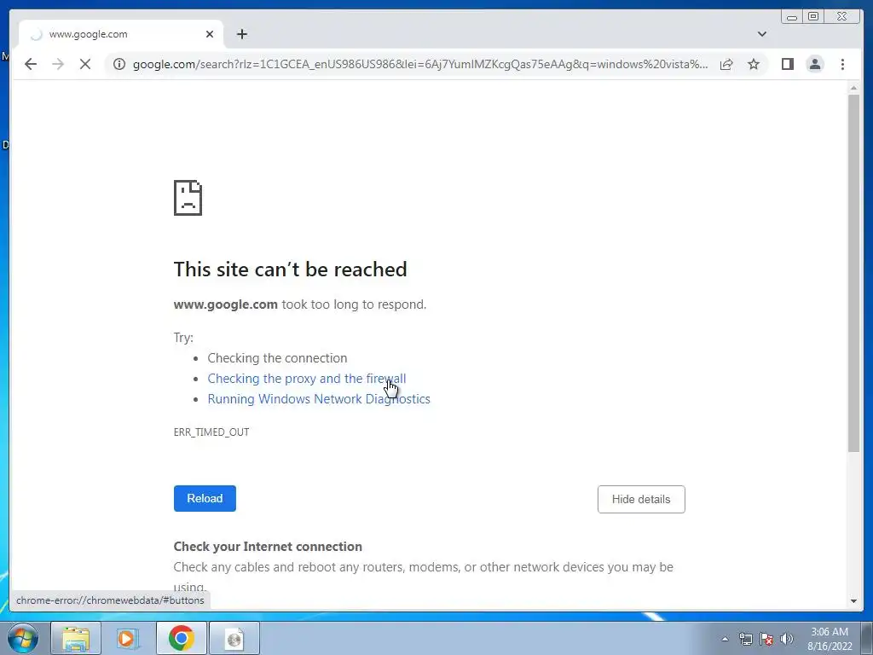873x655 pixels.
Task: Click the vertical scrollbar thumb
Action: coord(853,273)
